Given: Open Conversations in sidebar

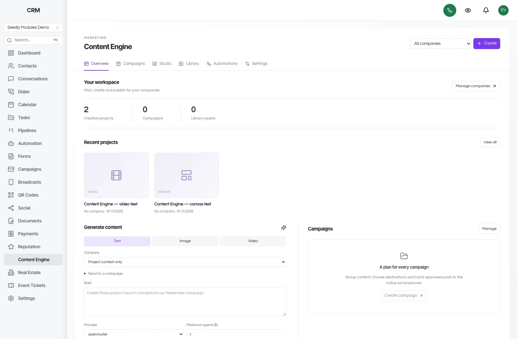Looking at the screenshot, I should point(33,79).
